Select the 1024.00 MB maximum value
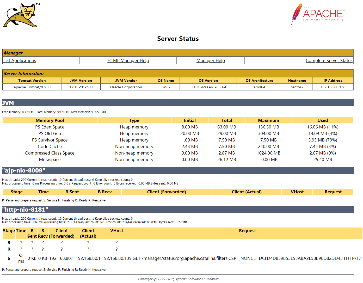 [268, 153]
